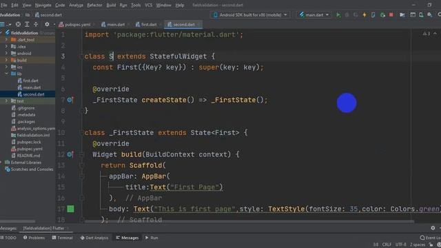The image size is (441, 248).
Task: Open the Messages tool window button
Action: pos(127,238)
